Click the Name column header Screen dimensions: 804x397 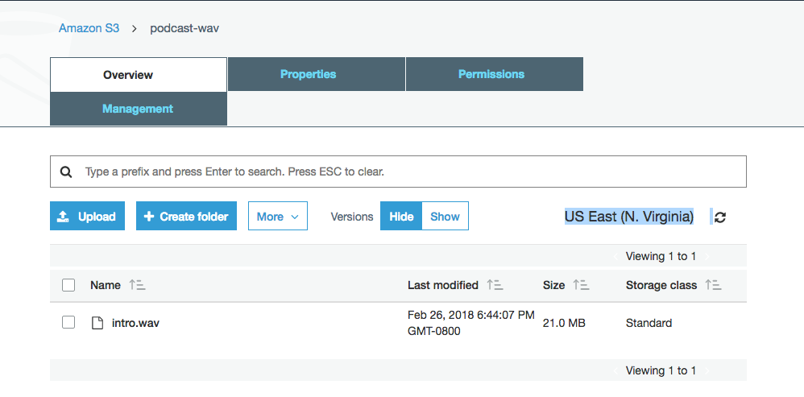click(x=106, y=285)
